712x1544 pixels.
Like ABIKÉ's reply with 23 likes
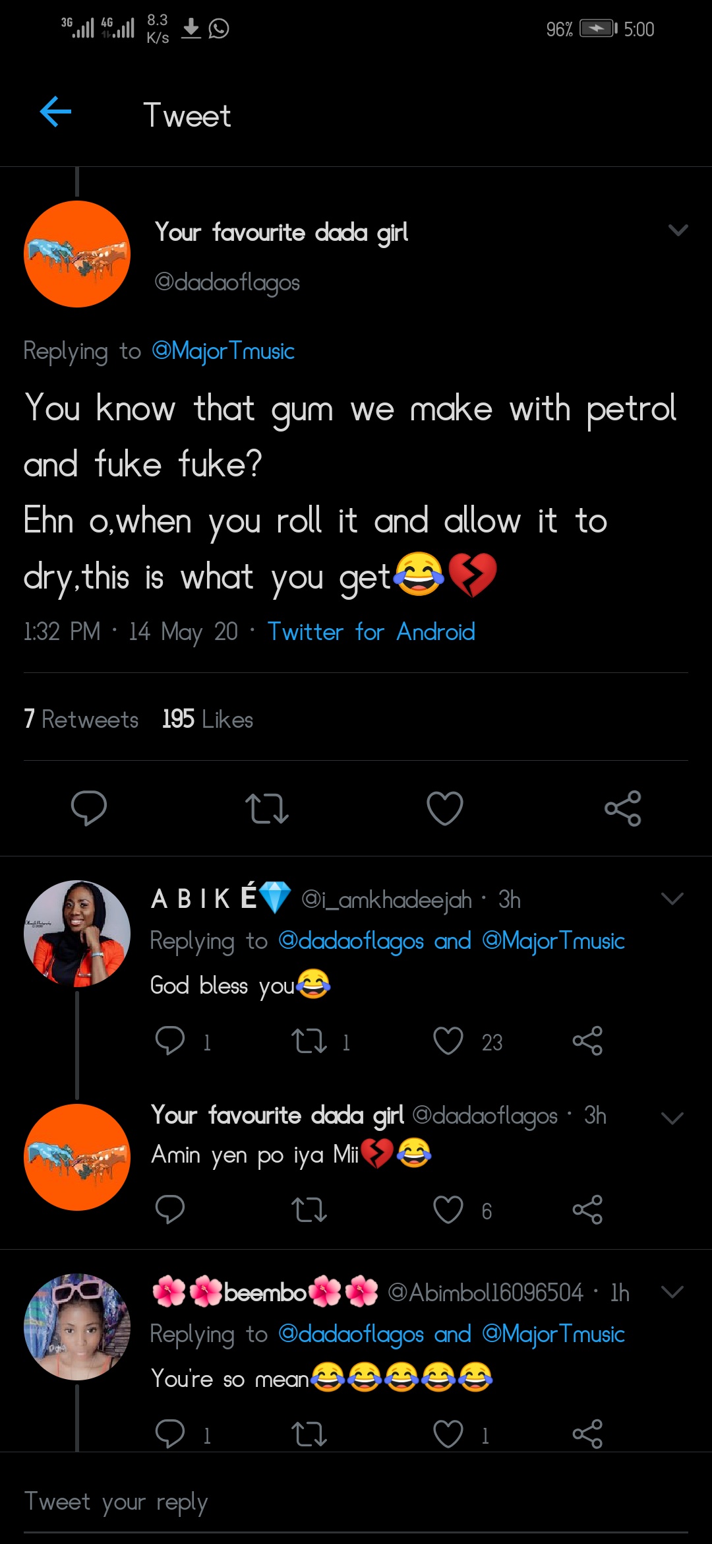pyautogui.click(x=448, y=1041)
